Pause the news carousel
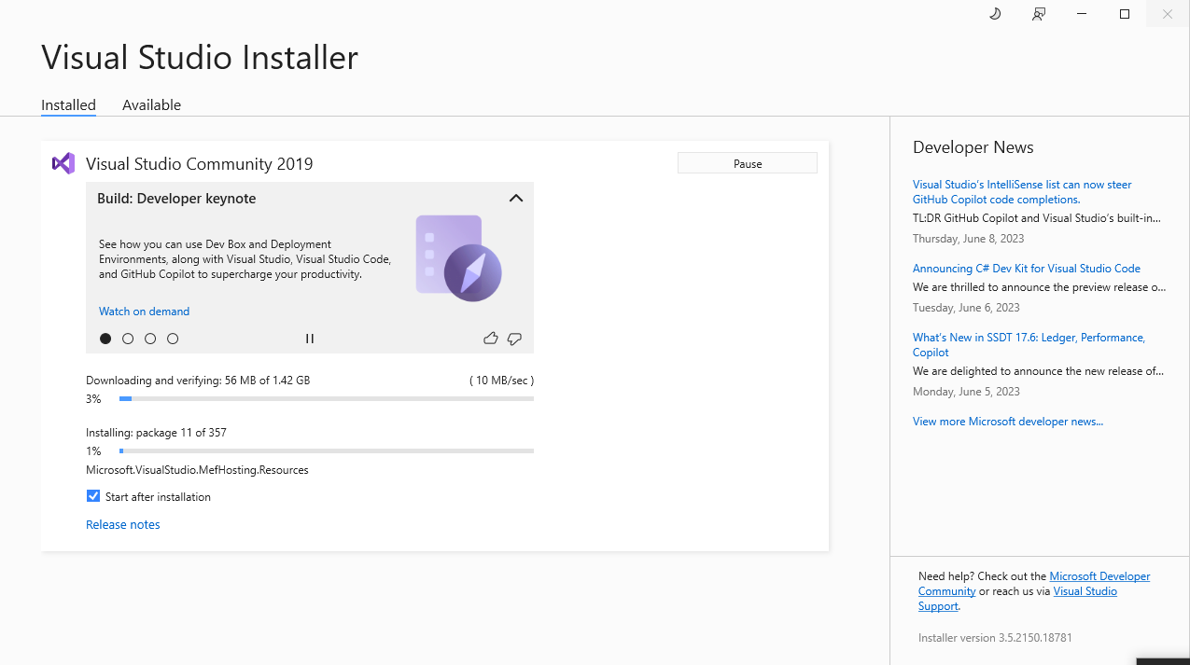The width and height of the screenshot is (1190, 665). click(310, 339)
